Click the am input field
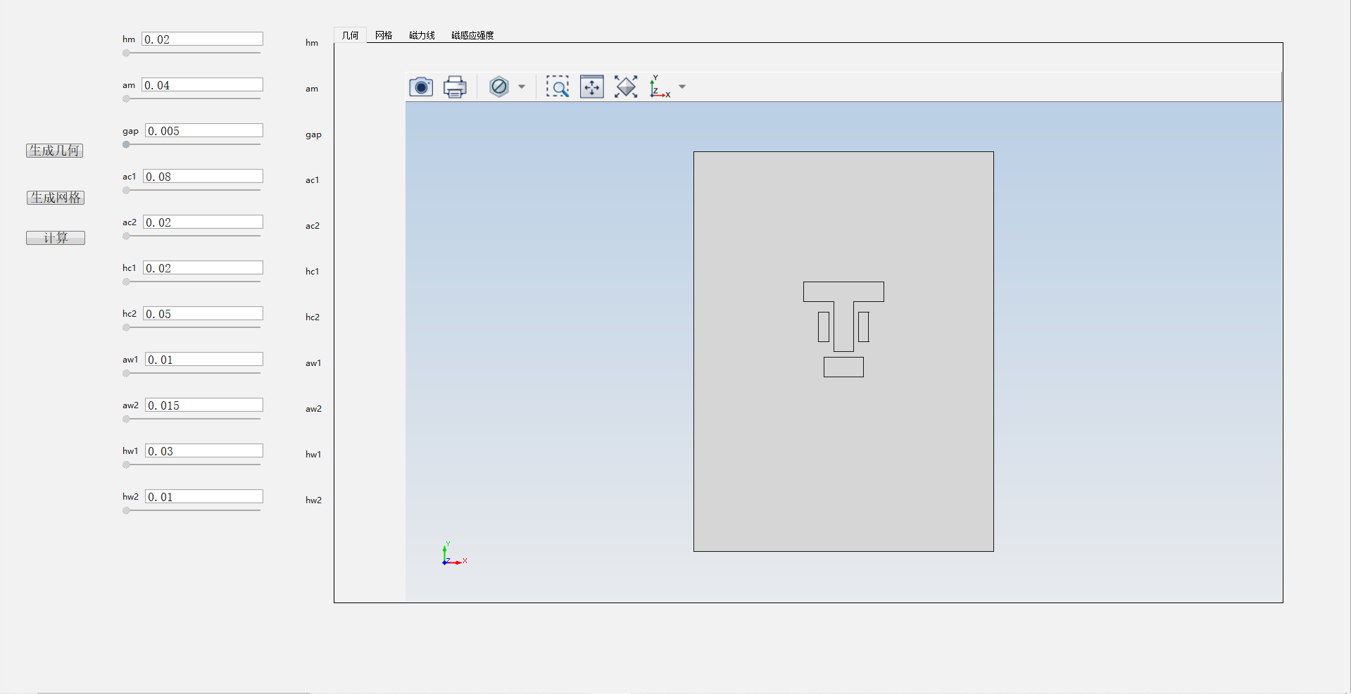 pos(203,85)
